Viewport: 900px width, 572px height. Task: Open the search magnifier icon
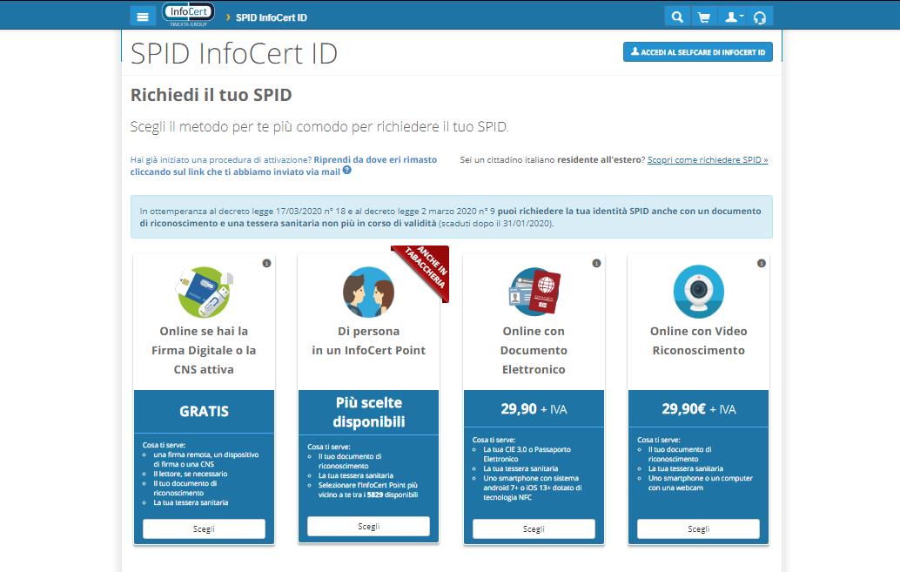coord(677,15)
